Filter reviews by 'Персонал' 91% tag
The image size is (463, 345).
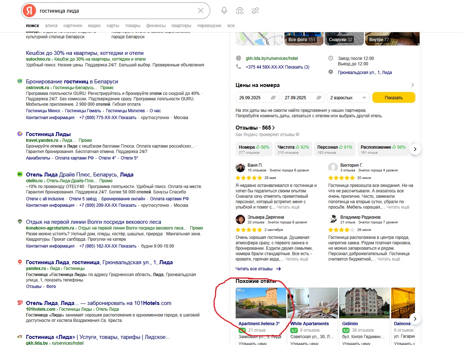click(x=334, y=149)
